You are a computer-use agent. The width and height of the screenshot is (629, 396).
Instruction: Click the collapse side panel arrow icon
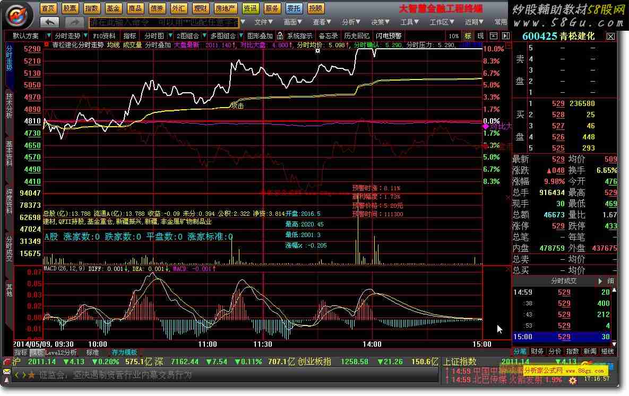coord(506,36)
